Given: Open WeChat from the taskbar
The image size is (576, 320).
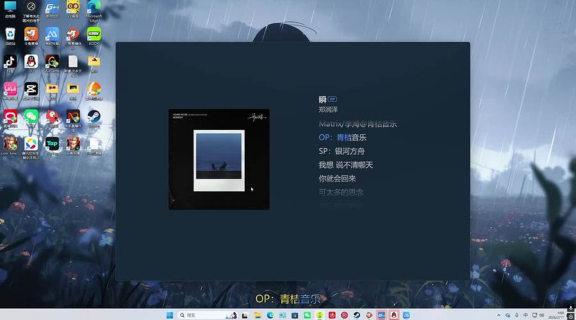Looking at the screenshot, I should (307, 316).
